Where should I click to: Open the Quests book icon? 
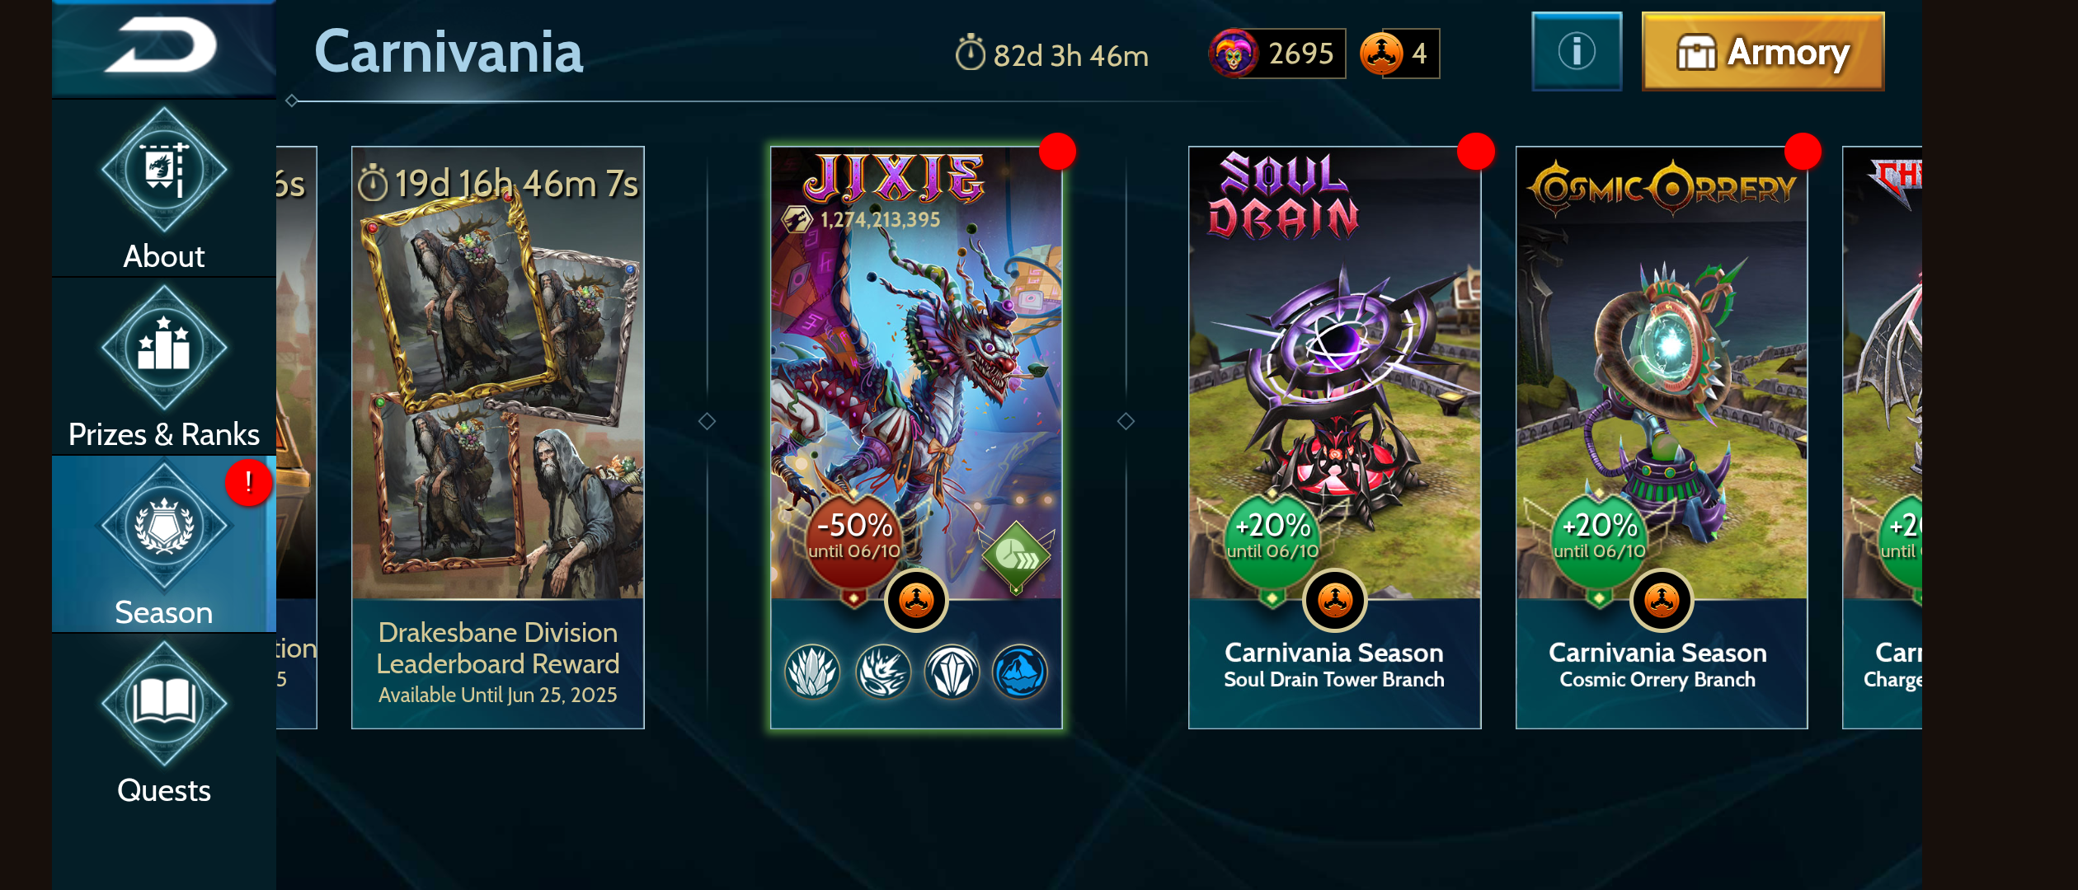[163, 704]
